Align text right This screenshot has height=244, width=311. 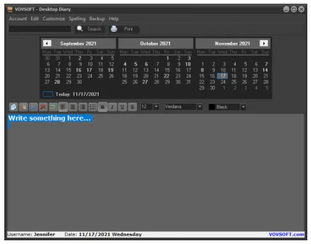[83, 107]
